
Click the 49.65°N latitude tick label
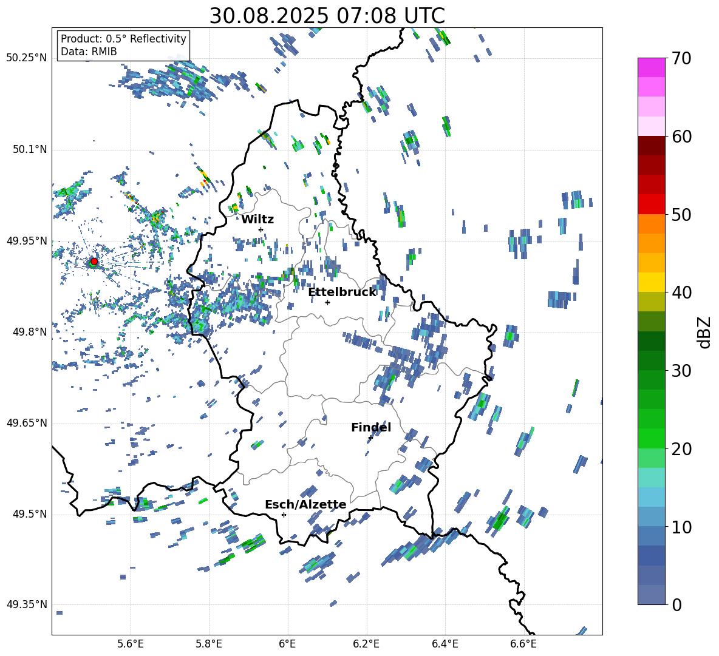tap(27, 423)
